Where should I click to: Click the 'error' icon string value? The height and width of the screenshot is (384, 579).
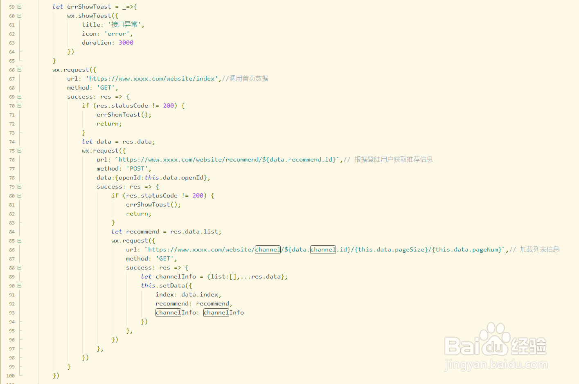[117, 34]
